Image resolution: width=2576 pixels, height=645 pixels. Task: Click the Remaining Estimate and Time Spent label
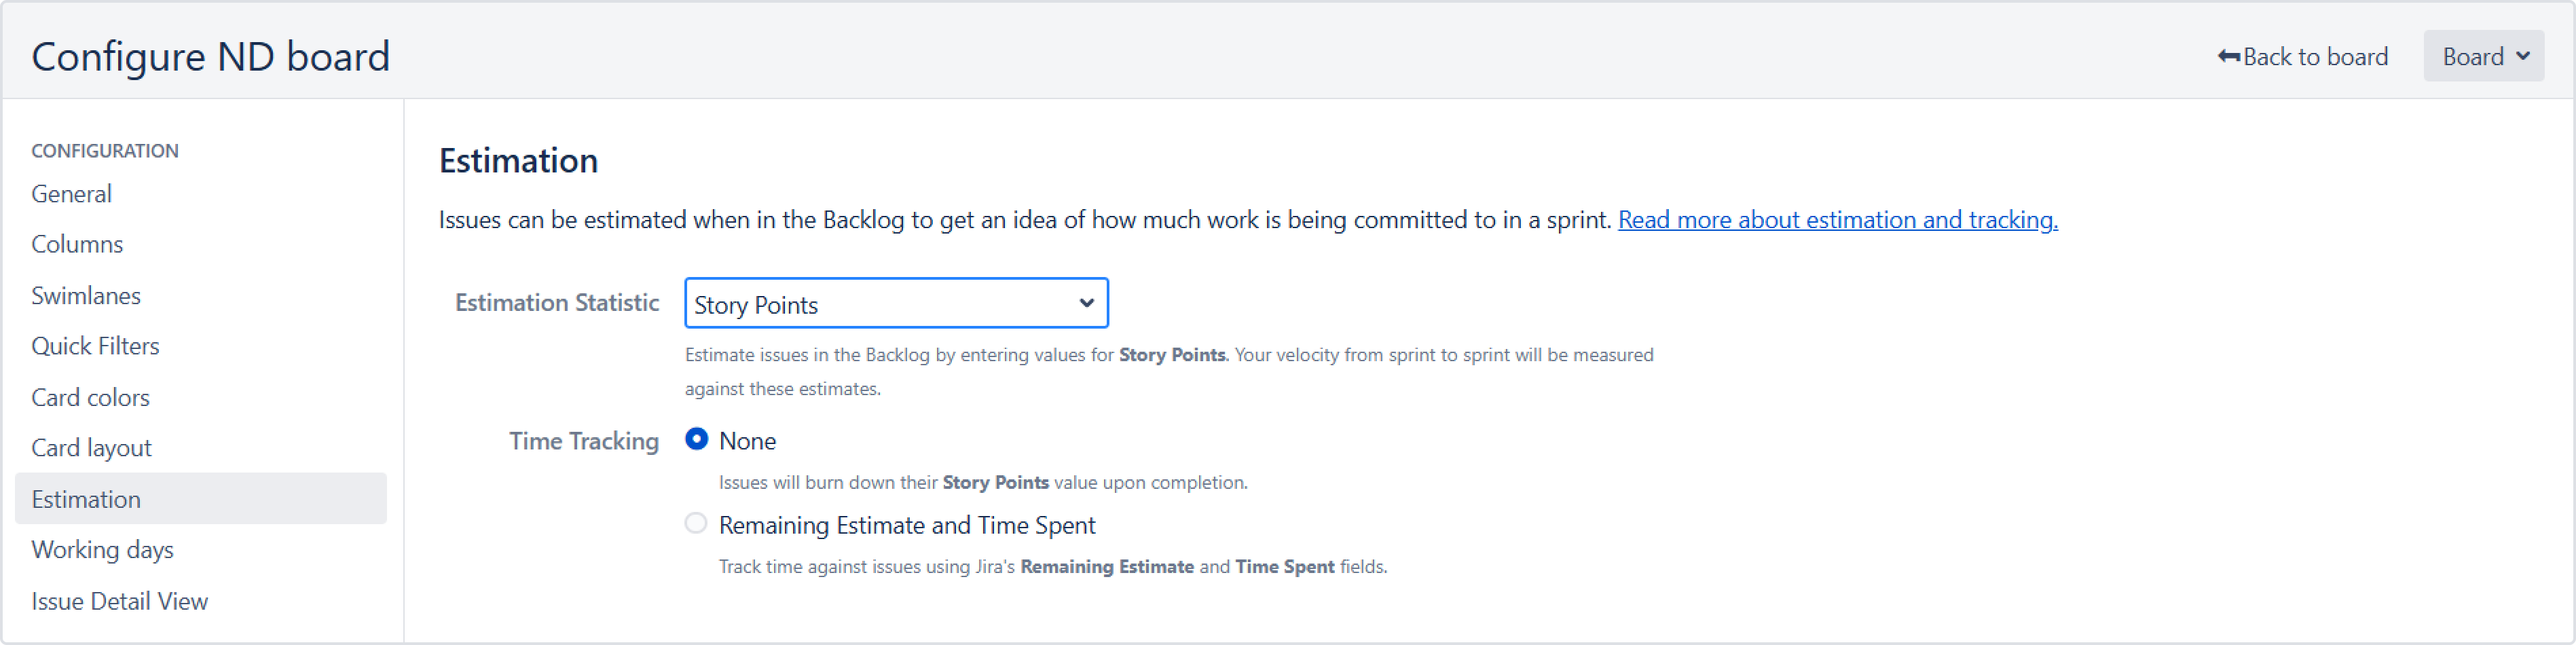click(x=907, y=526)
